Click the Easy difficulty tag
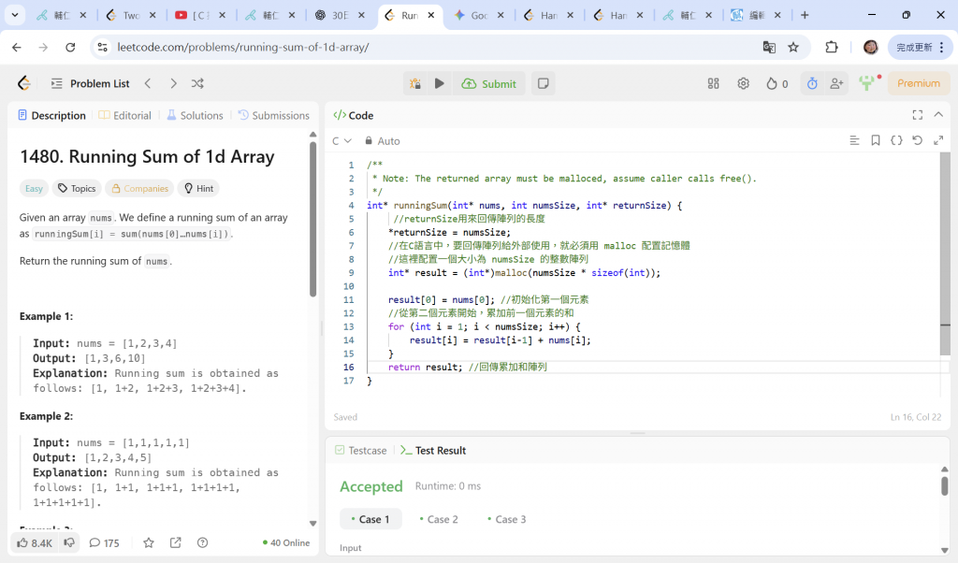The image size is (958, 563). (x=34, y=188)
